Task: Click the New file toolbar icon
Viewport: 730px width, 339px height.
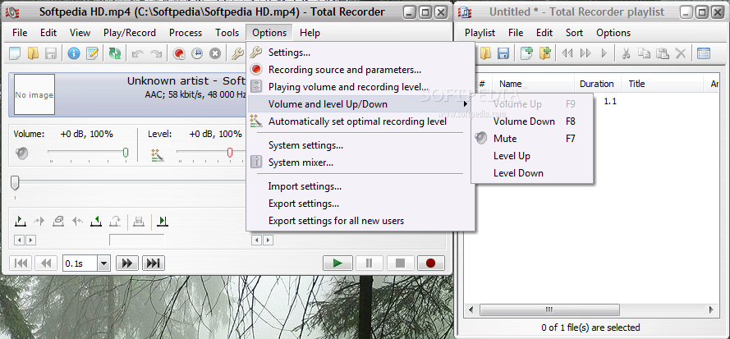Action: pos(15,53)
